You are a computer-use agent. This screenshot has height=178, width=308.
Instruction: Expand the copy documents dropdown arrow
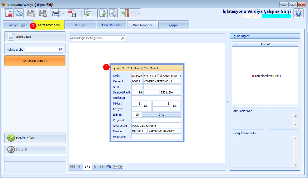click(95, 13)
